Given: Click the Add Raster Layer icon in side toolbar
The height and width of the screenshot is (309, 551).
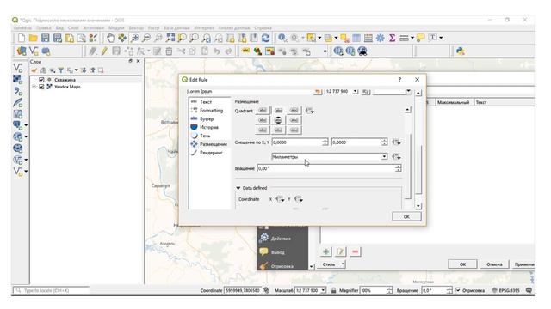Looking at the screenshot, I should [x=18, y=80].
